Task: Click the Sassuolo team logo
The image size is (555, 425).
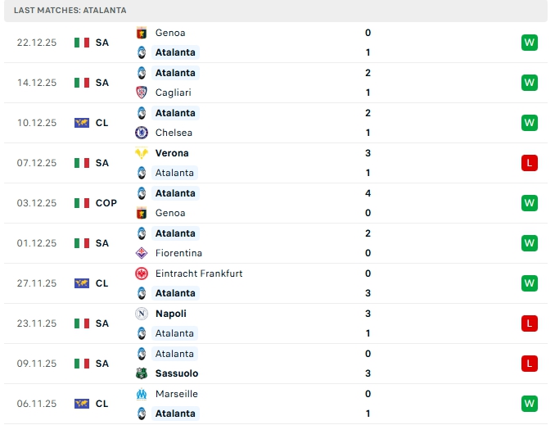Action: 141,373
